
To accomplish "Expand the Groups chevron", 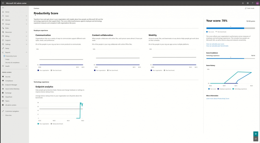I will coord(26,24).
